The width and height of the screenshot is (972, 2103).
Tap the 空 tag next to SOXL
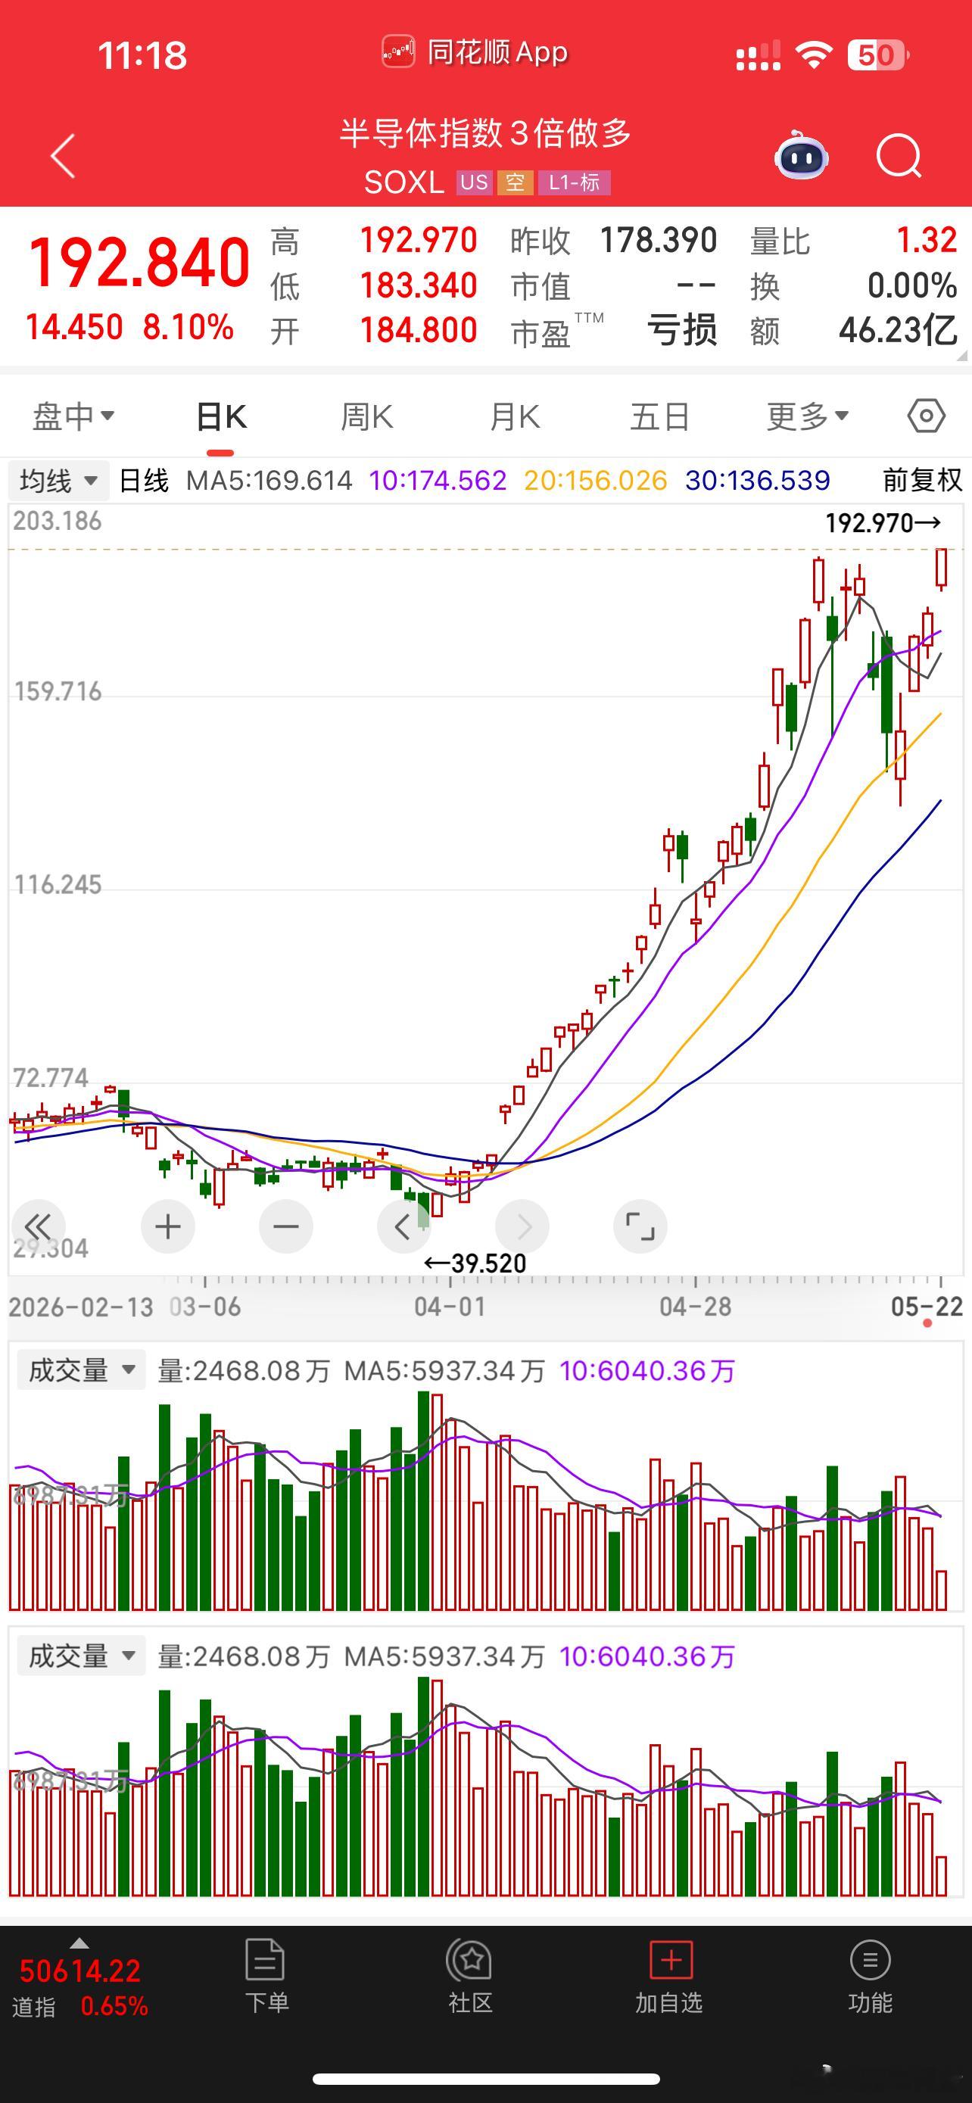[x=514, y=182]
